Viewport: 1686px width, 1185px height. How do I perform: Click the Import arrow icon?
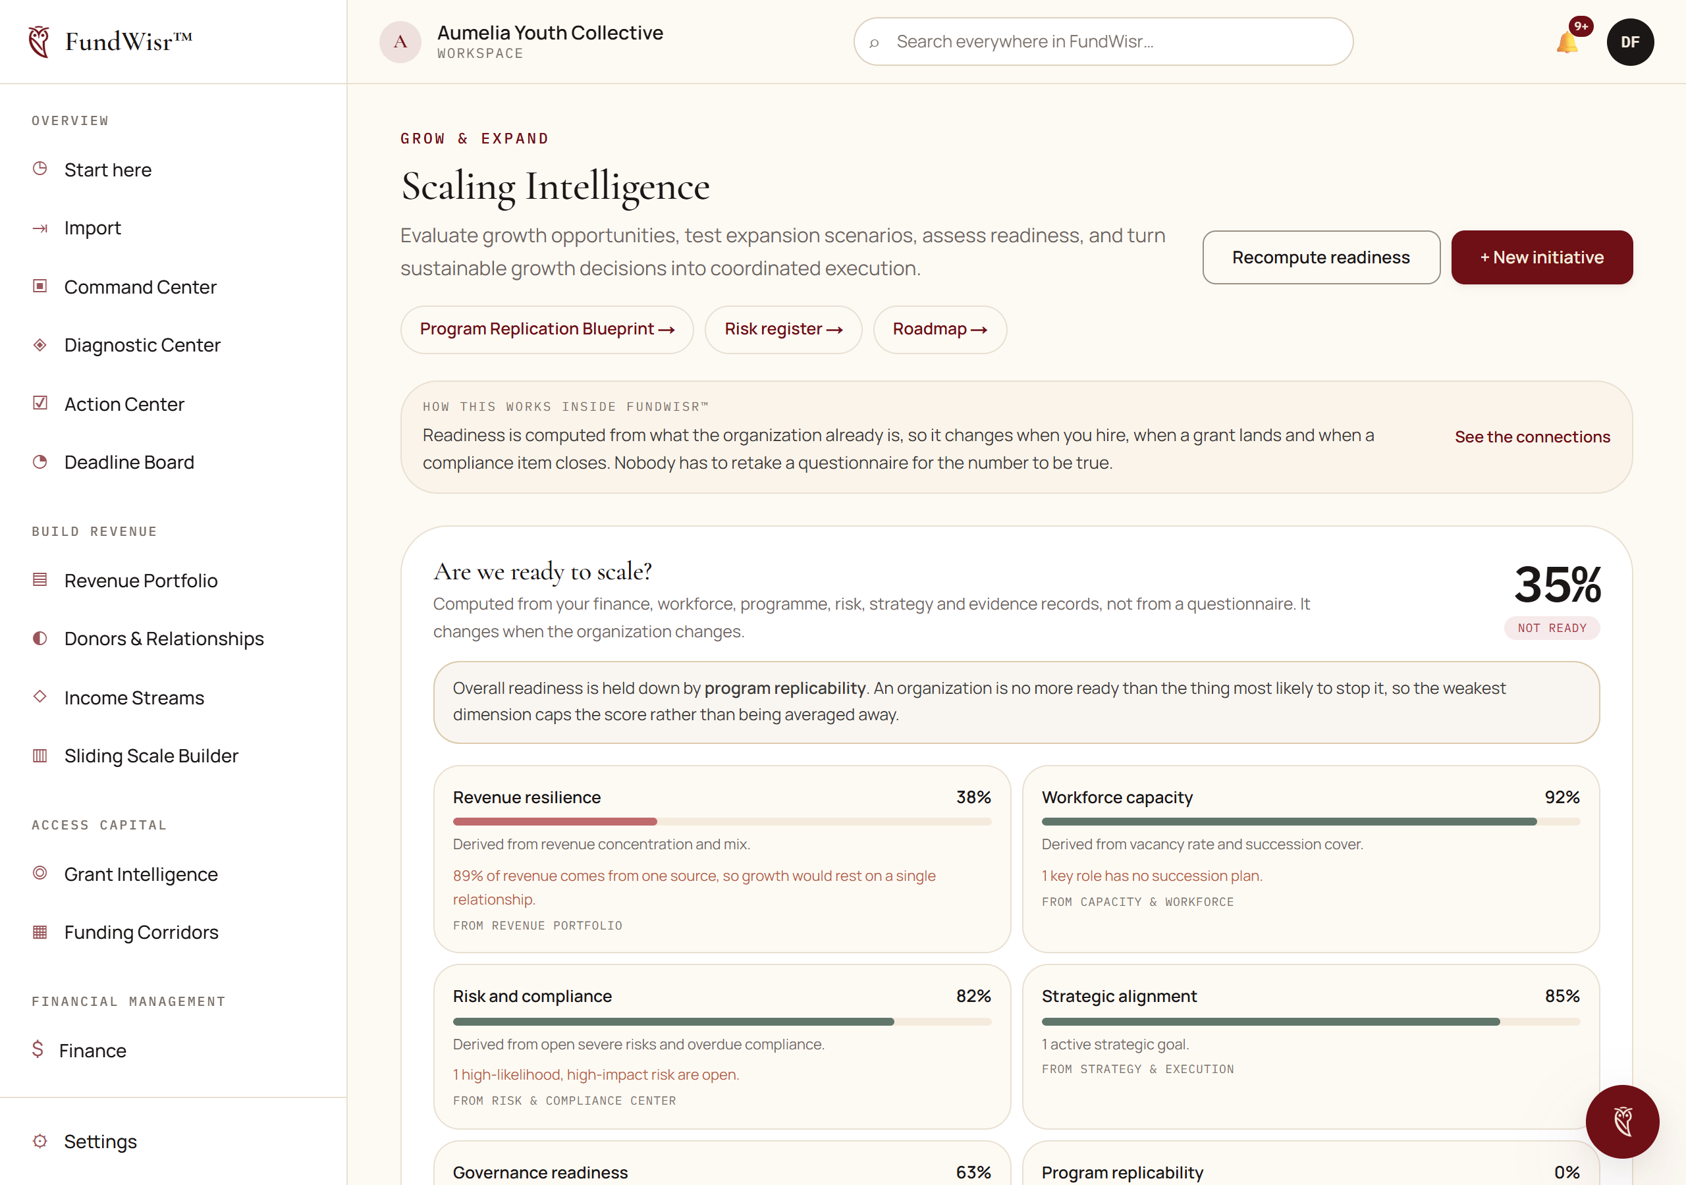pos(40,228)
